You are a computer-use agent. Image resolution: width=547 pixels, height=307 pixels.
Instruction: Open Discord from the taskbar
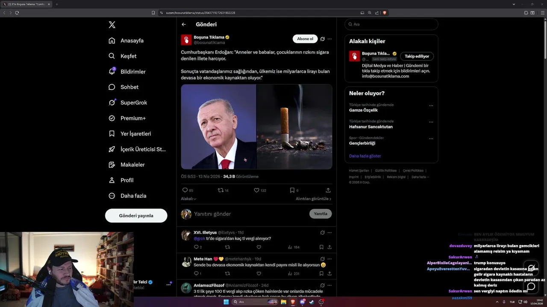coord(302,302)
